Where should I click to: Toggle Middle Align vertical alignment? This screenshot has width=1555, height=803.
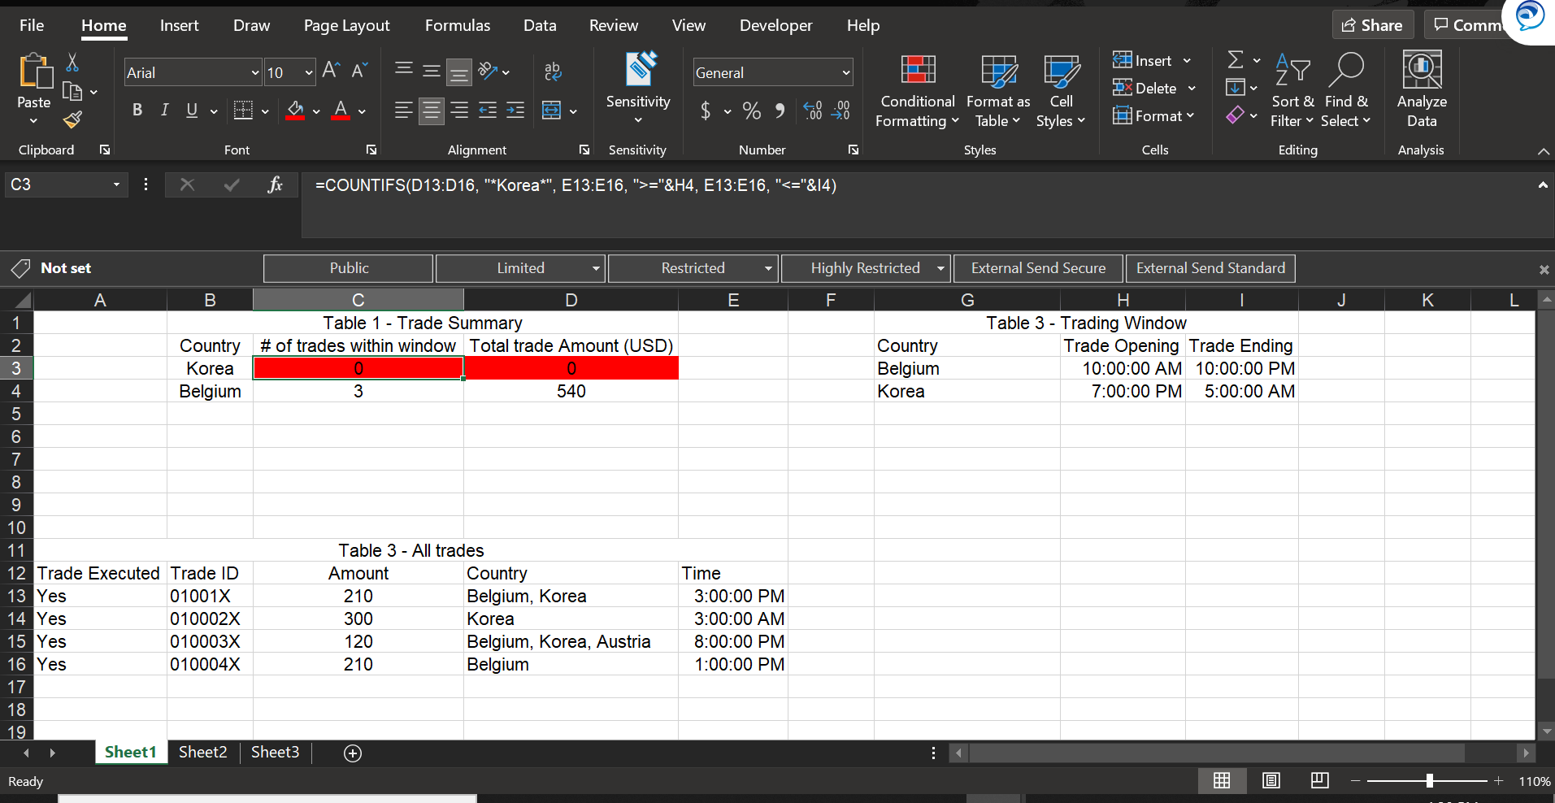pyautogui.click(x=432, y=72)
